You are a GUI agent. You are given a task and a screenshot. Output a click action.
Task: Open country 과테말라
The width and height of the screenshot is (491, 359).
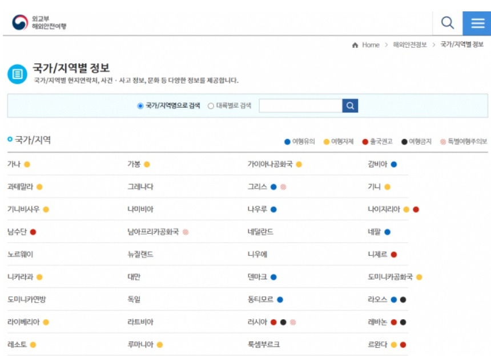click(x=21, y=186)
